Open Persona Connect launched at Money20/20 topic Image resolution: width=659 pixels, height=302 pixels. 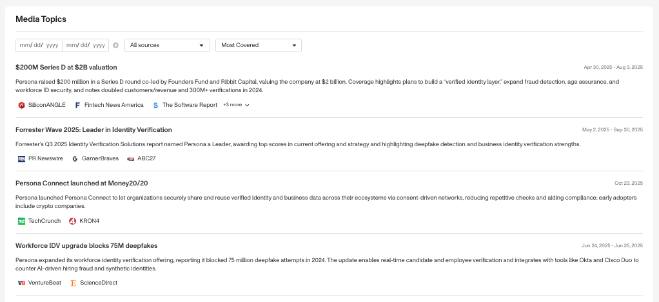81,184
